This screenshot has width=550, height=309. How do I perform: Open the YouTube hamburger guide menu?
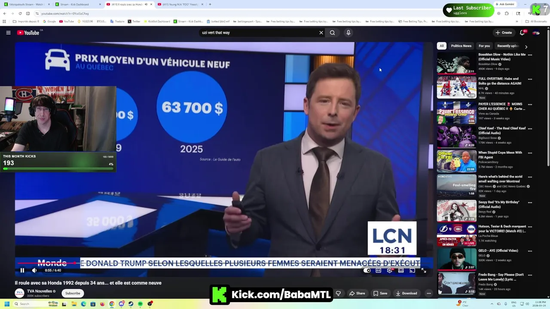8,33
